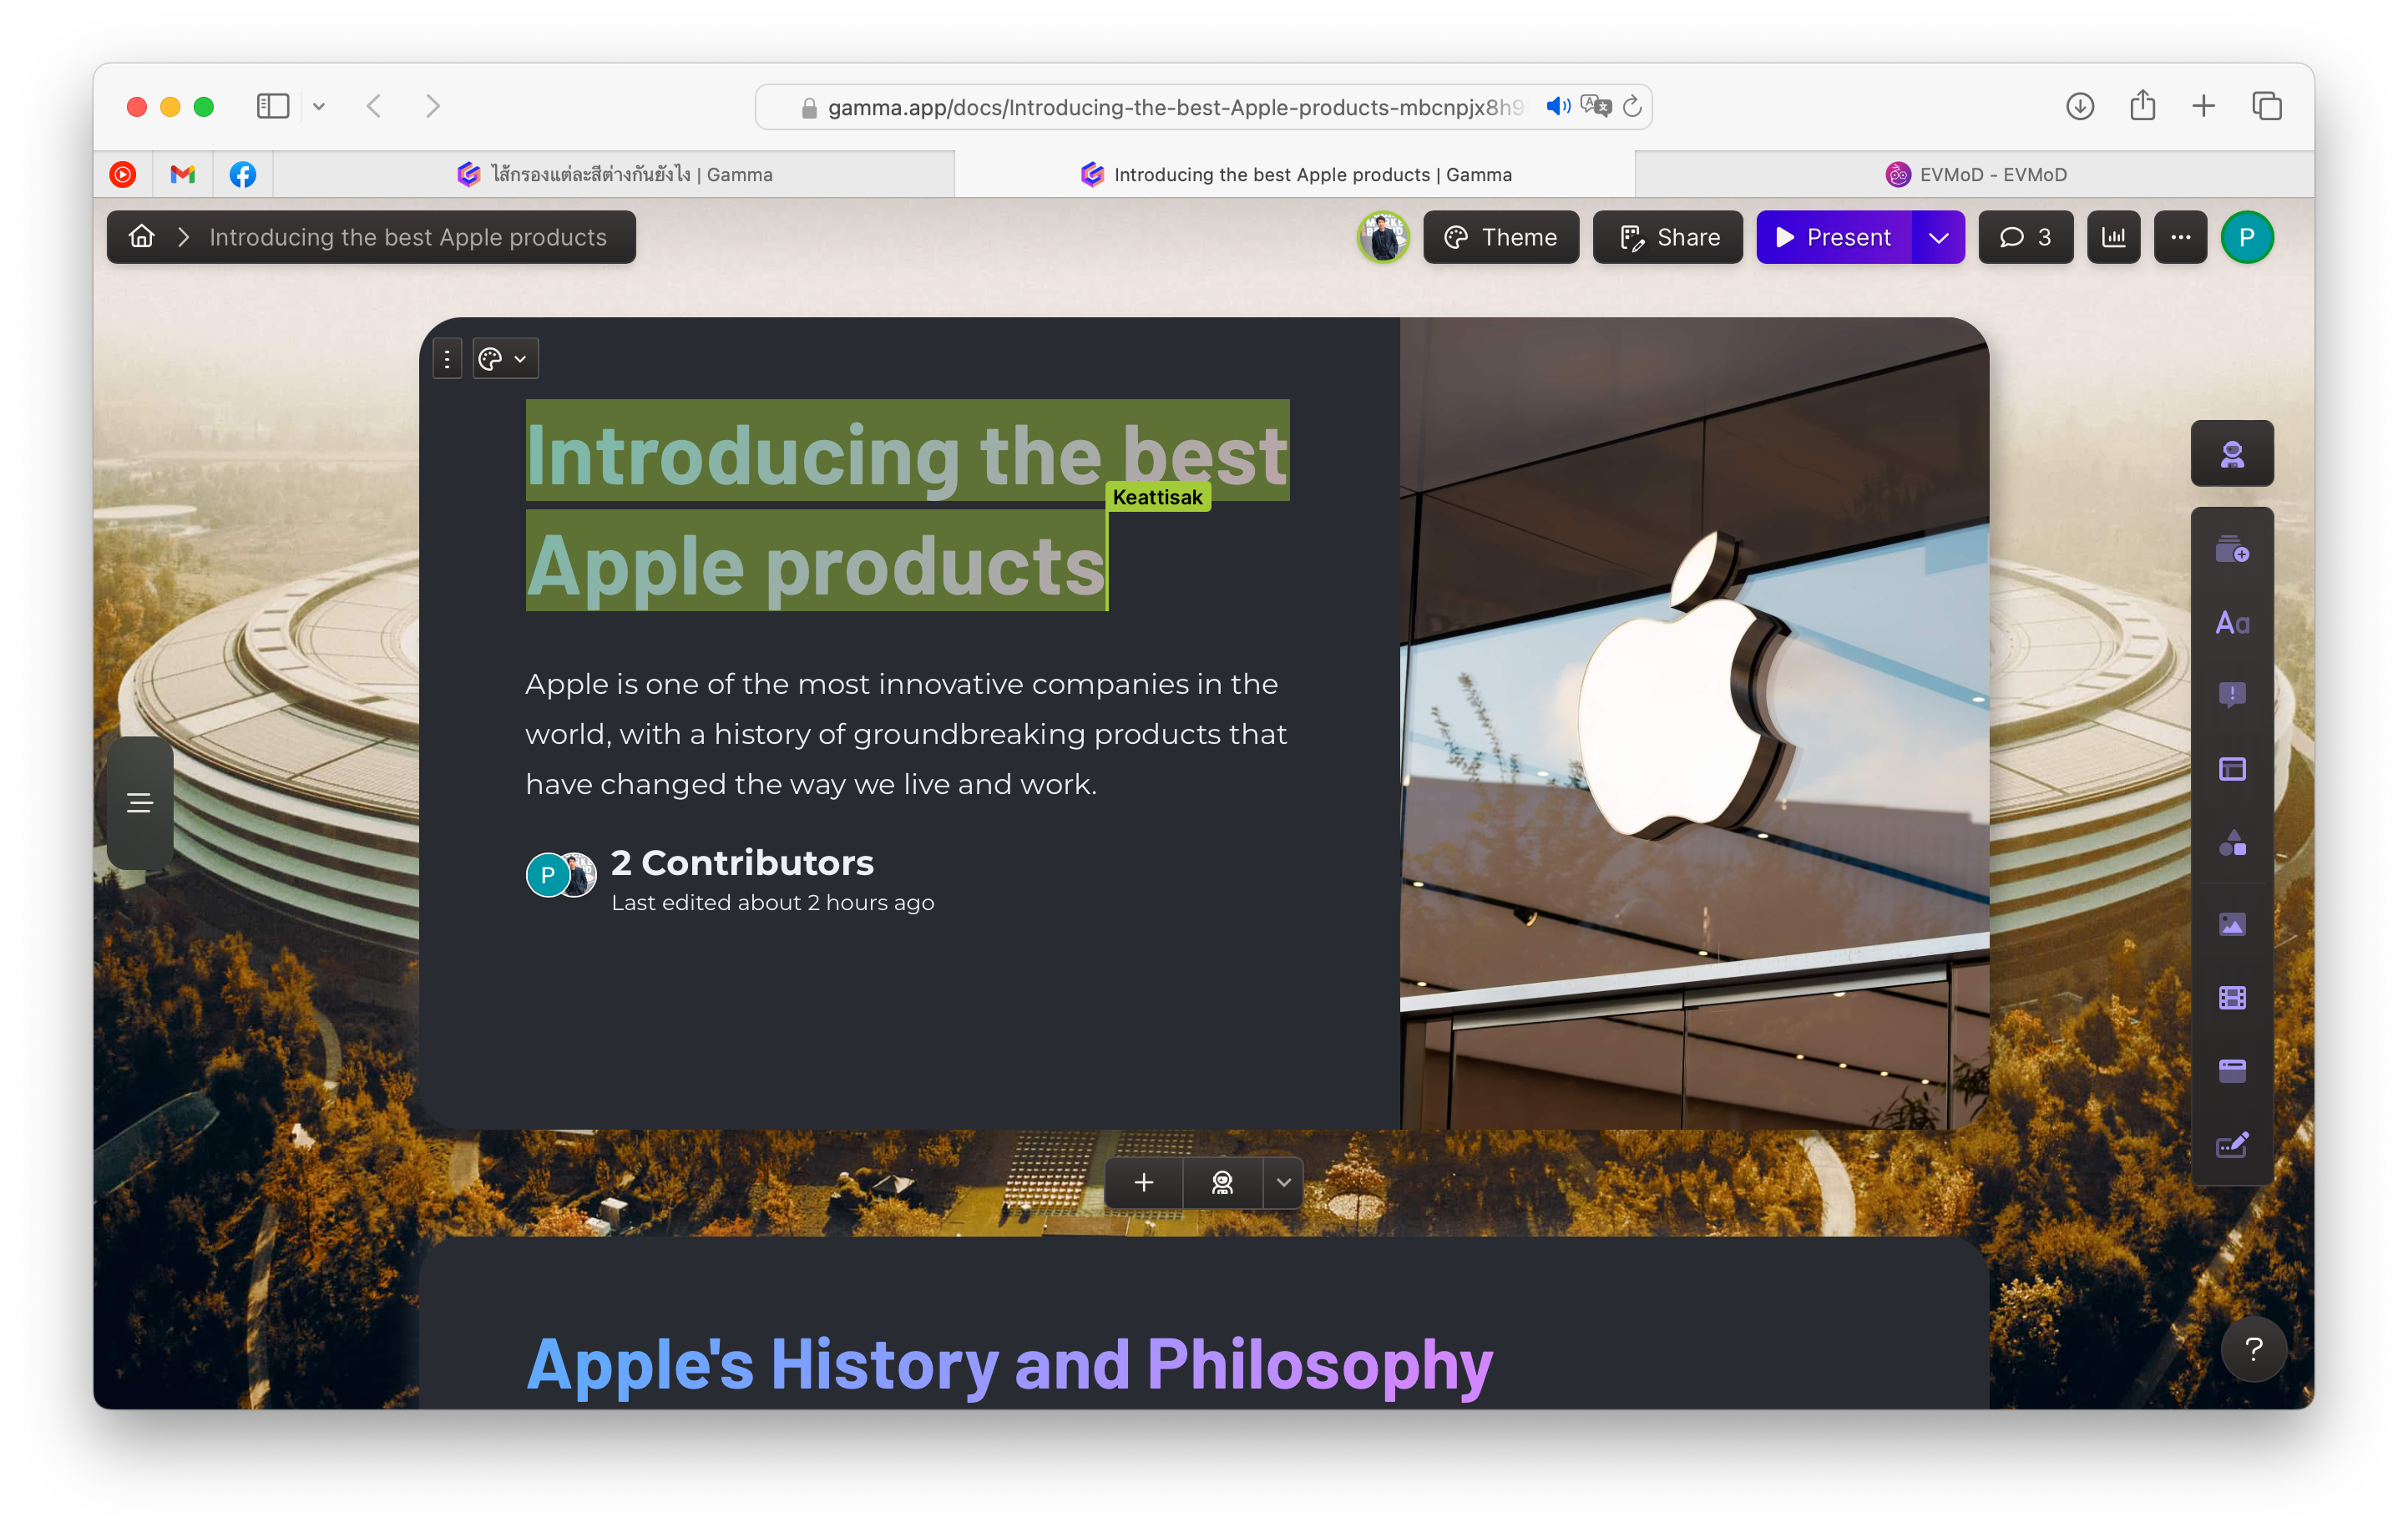The width and height of the screenshot is (2408, 1533).
Task: Open the analytics chart icon
Action: pyautogui.click(x=2113, y=237)
